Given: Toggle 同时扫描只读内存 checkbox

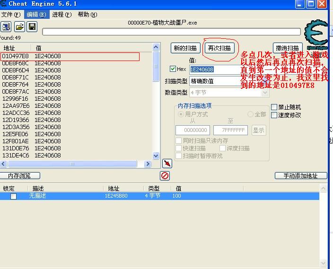Looking at the screenshot, I should (179, 140).
